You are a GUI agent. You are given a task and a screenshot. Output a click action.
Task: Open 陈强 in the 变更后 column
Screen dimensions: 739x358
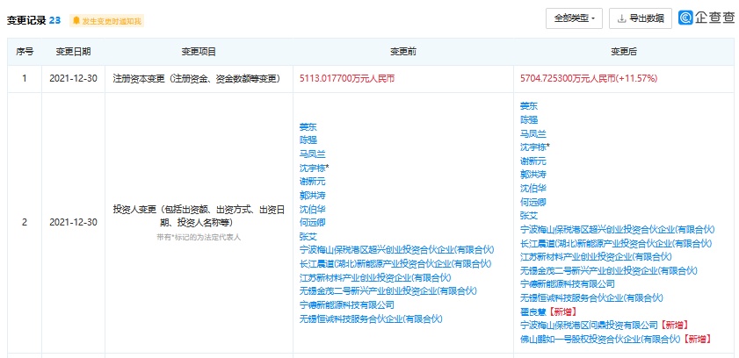[x=529, y=120]
